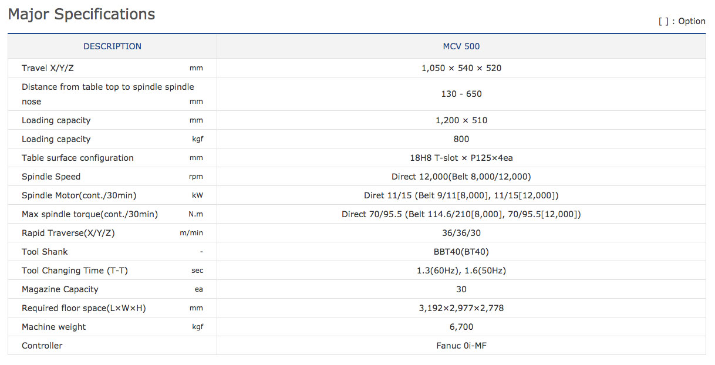Select the Travel X/Y/Z row label
Image resolution: width=715 pixels, height=365 pixels.
(48, 68)
